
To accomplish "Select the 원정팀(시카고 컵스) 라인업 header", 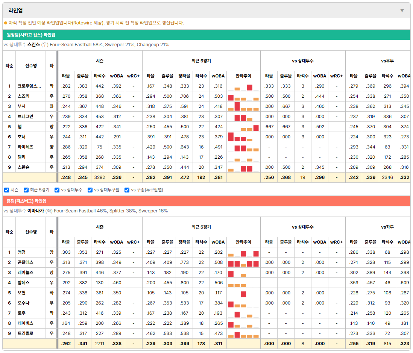I will point(206,35).
